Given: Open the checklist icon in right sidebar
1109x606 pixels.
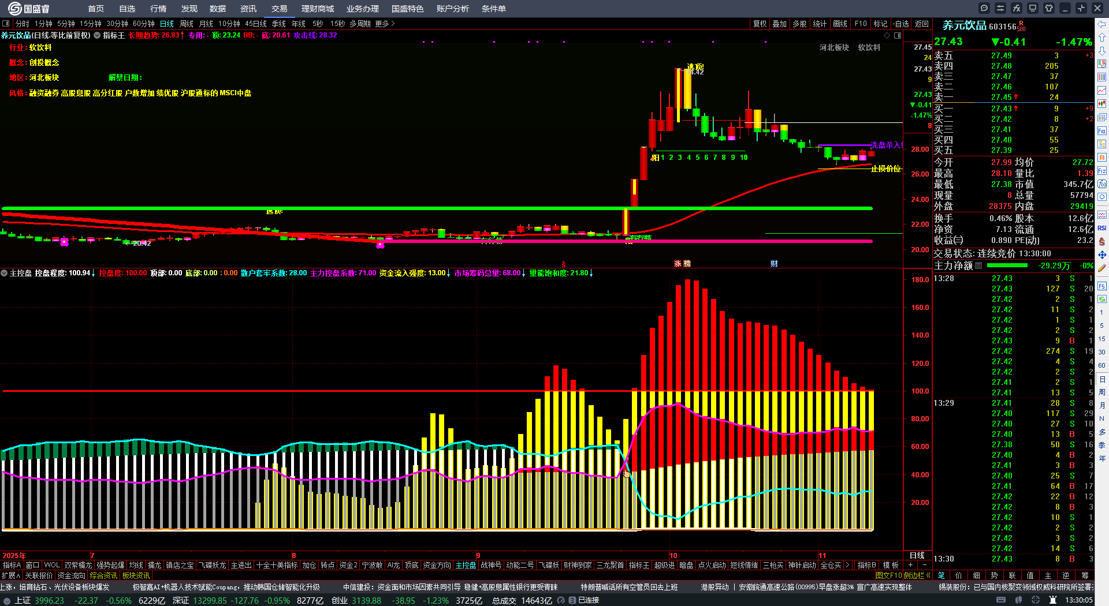Looking at the screenshot, I should pyautogui.click(x=1102, y=64).
